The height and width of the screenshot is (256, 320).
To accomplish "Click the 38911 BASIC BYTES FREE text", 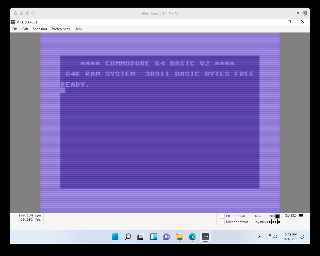I will click(200, 74).
